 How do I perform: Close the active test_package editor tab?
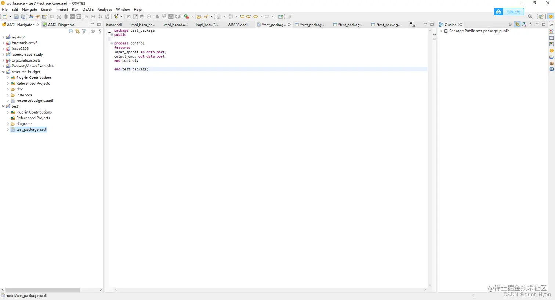[x=290, y=25]
